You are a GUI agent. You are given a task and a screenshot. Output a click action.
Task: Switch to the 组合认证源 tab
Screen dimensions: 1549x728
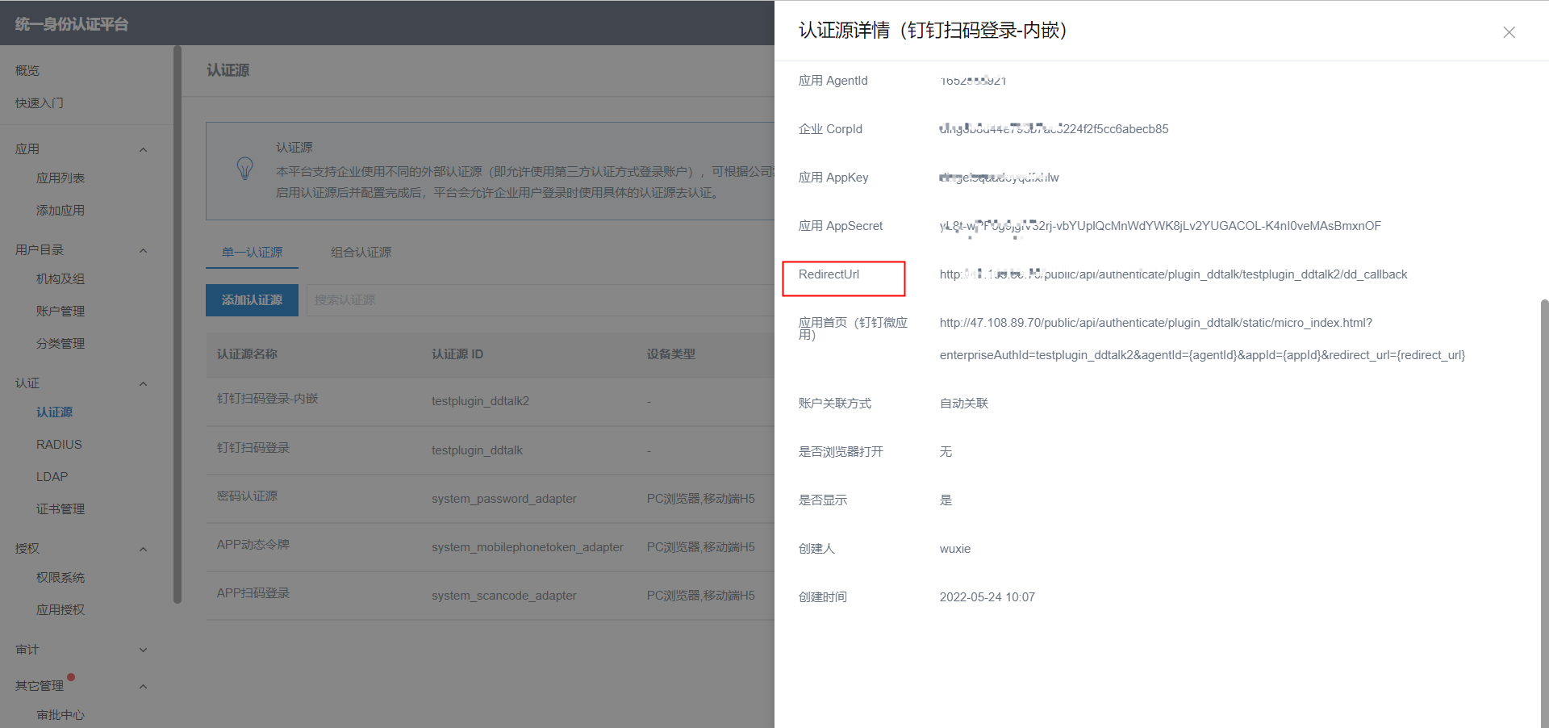[361, 253]
